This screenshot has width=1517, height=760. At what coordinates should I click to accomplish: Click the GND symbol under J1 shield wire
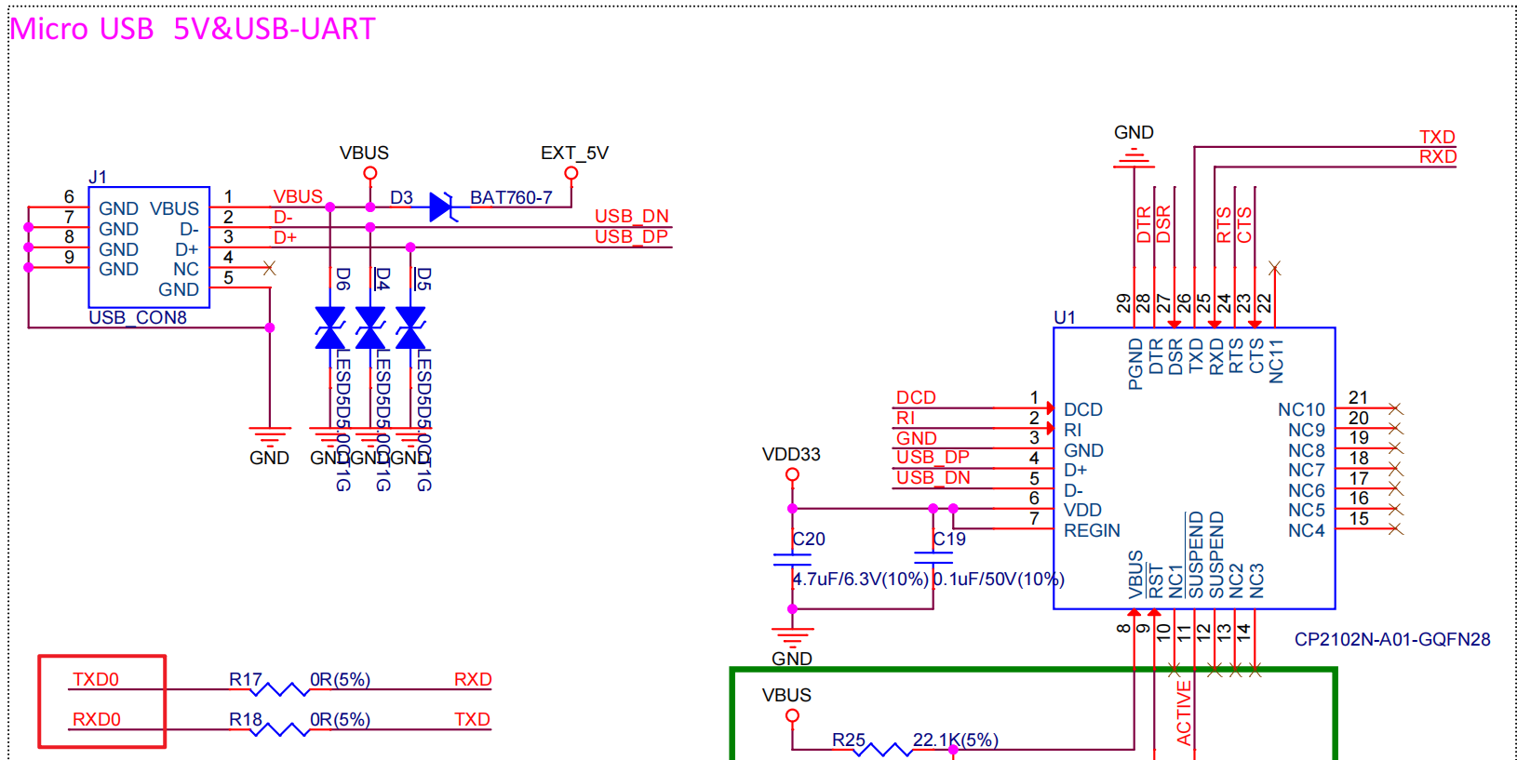[x=270, y=437]
